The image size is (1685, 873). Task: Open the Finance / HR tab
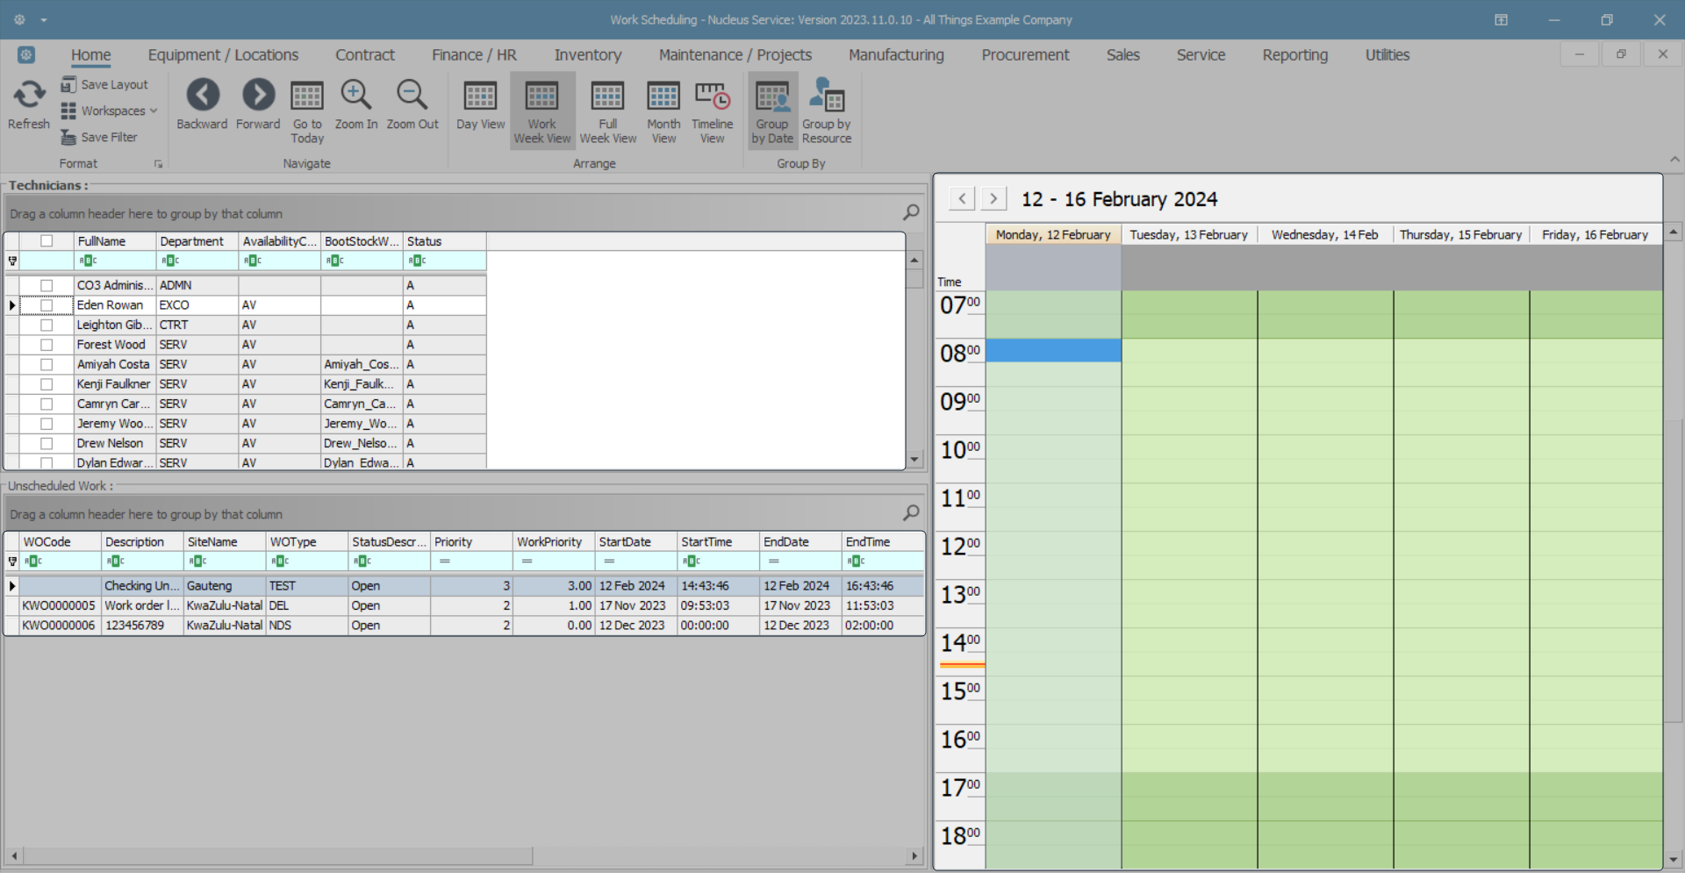474,54
